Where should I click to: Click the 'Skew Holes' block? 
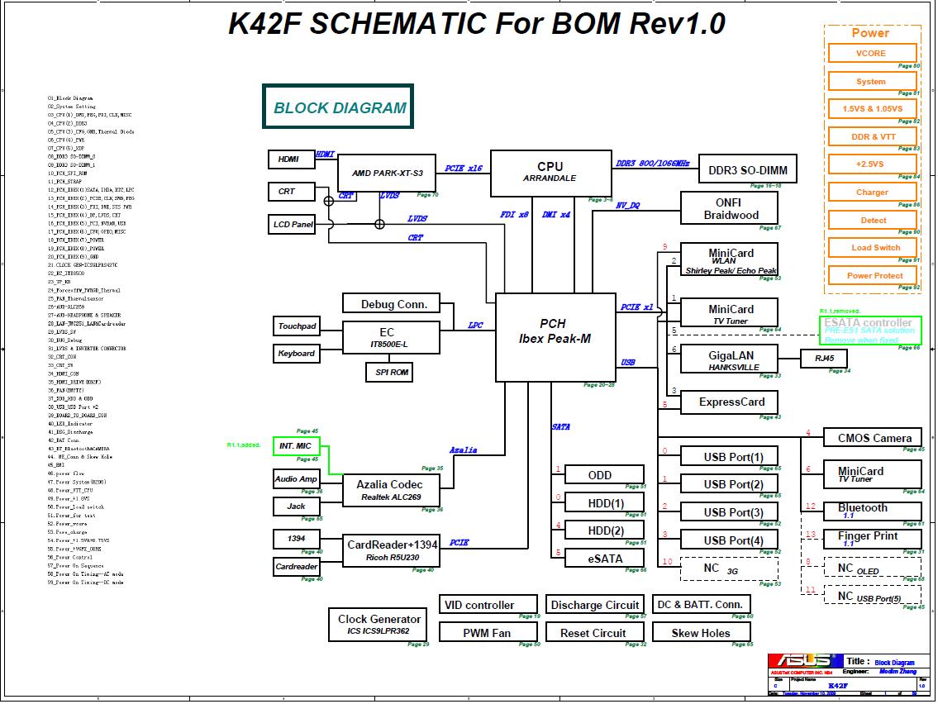coord(701,632)
